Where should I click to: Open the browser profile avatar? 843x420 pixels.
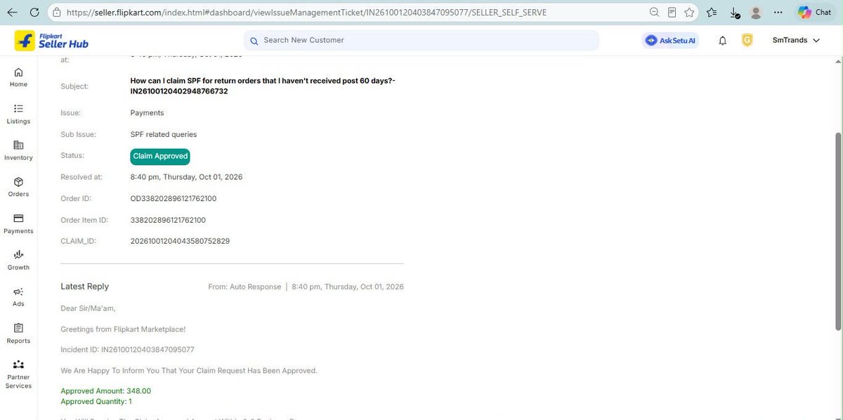(x=756, y=13)
